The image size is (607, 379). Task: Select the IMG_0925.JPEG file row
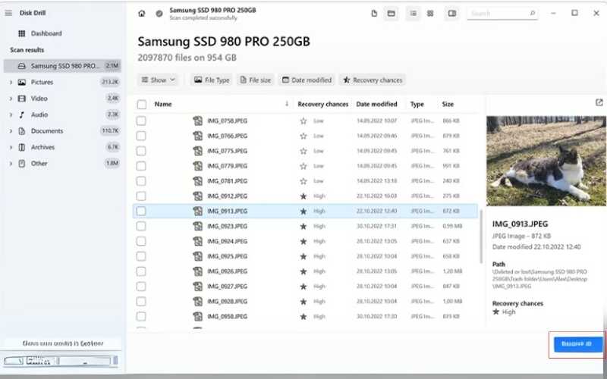click(305, 256)
